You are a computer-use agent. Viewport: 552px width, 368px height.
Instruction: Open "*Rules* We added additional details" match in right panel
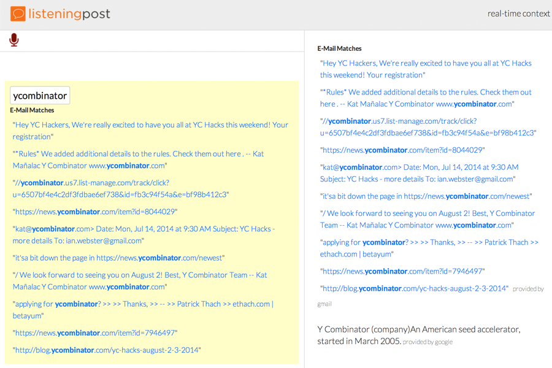426,98
